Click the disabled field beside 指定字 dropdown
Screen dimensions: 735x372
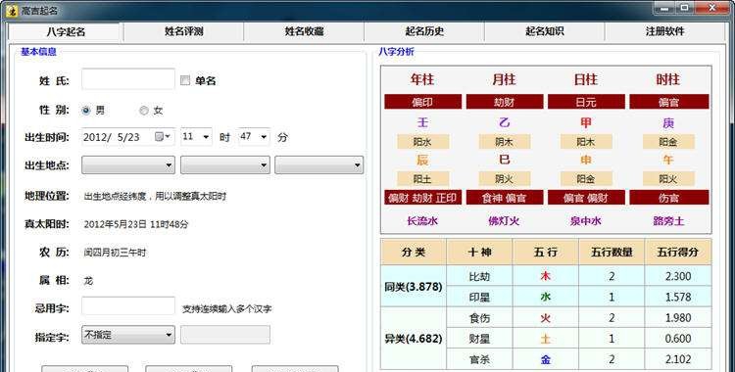pyautogui.click(x=225, y=335)
